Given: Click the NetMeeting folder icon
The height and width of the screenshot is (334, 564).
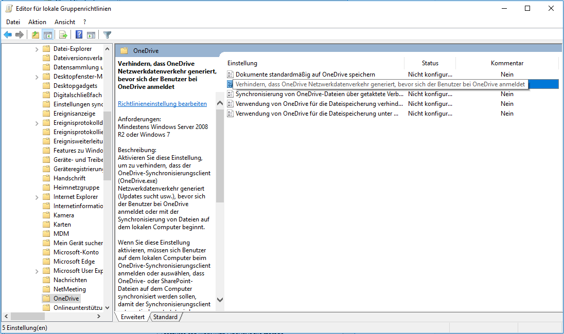Looking at the screenshot, I should click(x=46, y=289).
